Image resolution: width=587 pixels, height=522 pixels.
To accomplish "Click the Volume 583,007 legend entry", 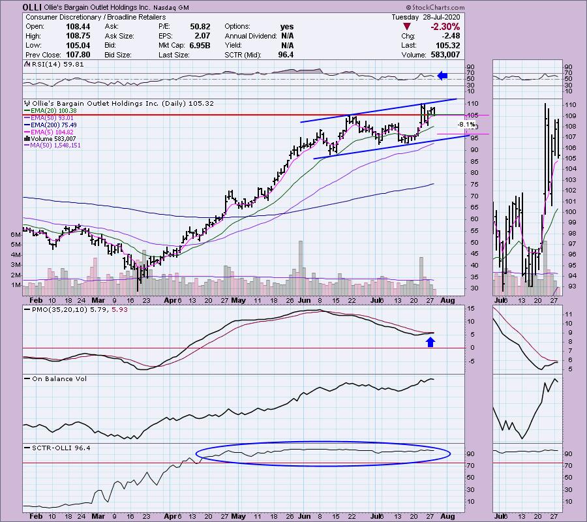I will (x=53, y=138).
